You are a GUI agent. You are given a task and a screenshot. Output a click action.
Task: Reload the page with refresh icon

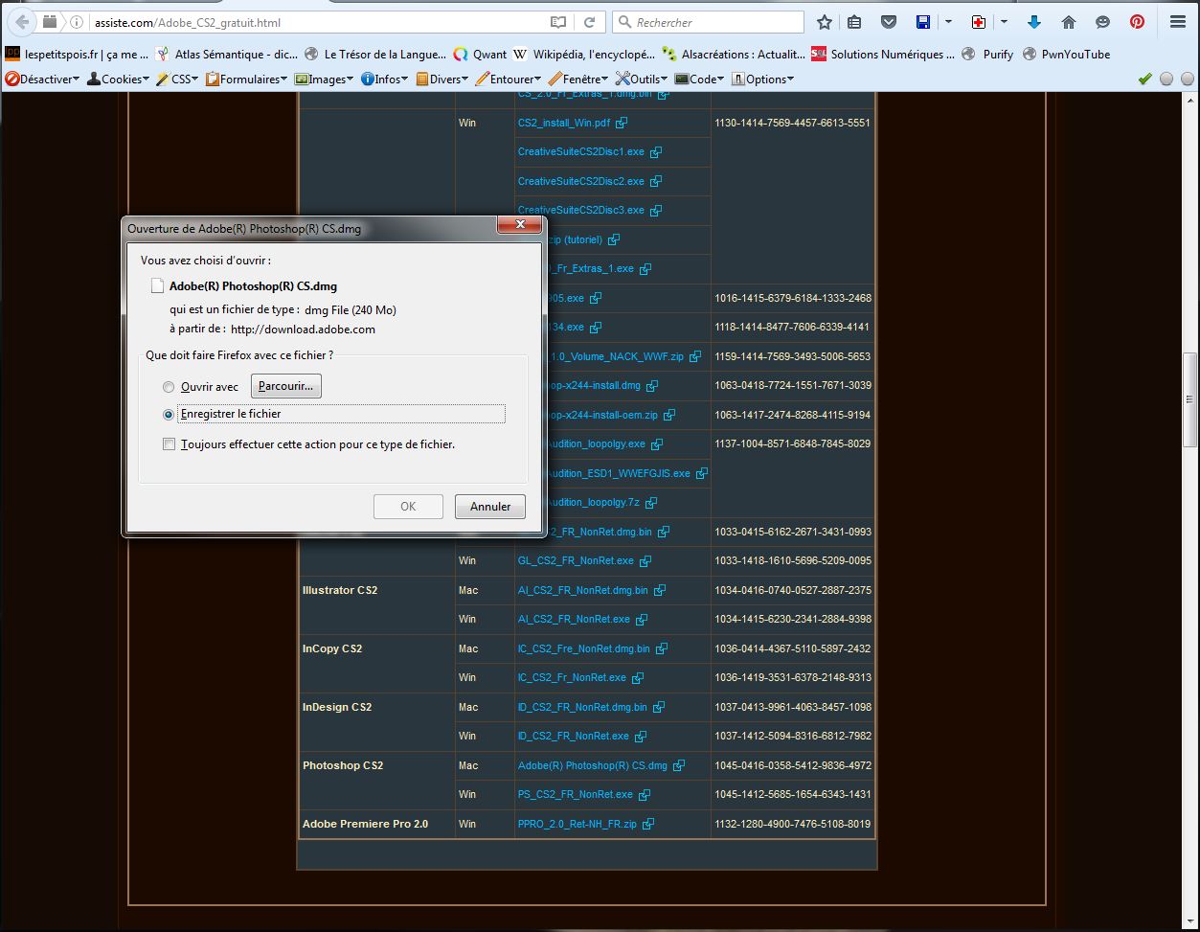coord(590,22)
